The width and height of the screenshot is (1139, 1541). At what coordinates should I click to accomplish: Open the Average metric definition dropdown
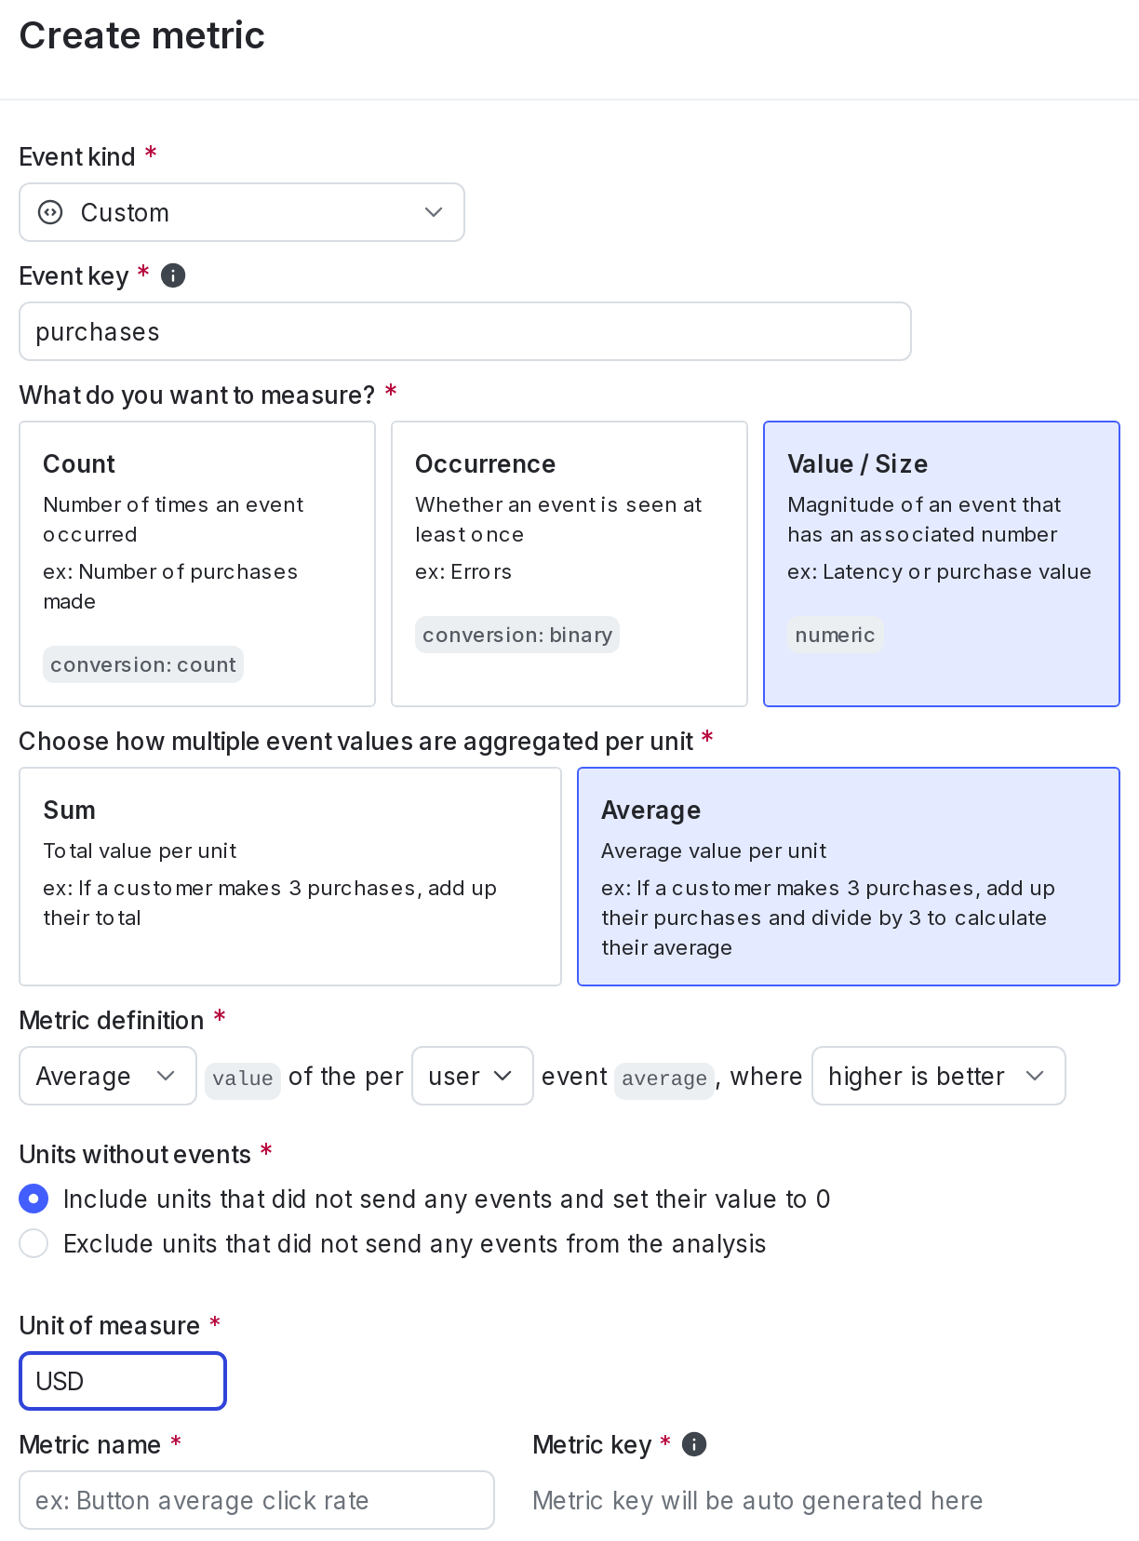[107, 1076]
